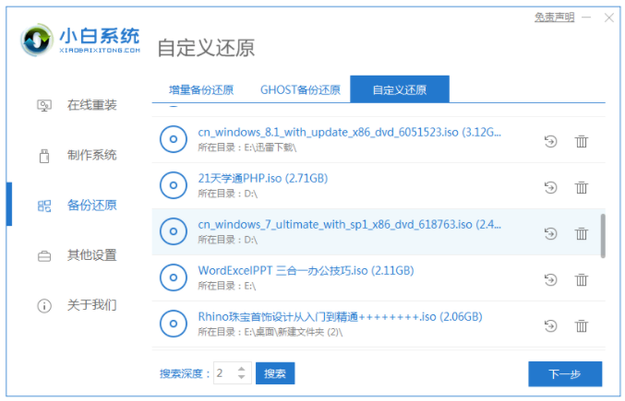Click disc icon of WordExcelPPT ISO

[173, 277]
